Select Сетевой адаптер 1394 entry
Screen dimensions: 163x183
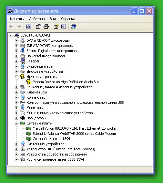[x=51, y=139]
